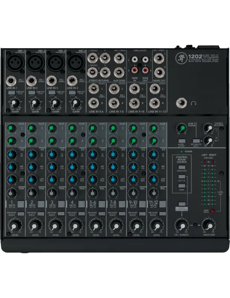230x298 pixels.
Task: Mute channel 1 with its MUTE ALT 3-4 button
Action: 21,204
